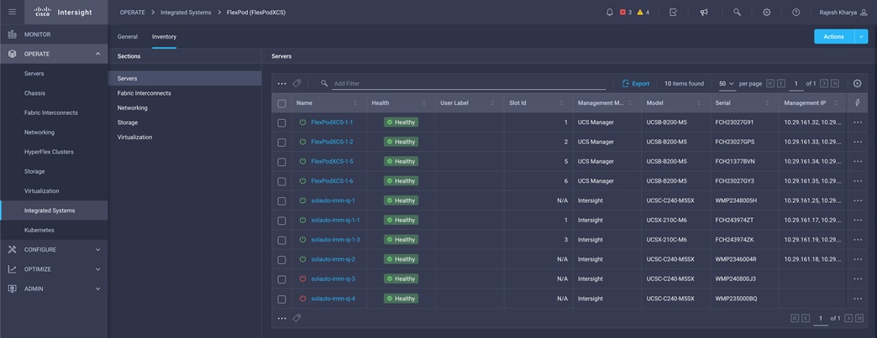Open the tasks checklist icon in header
The width and height of the screenshot is (877, 338).
click(674, 13)
